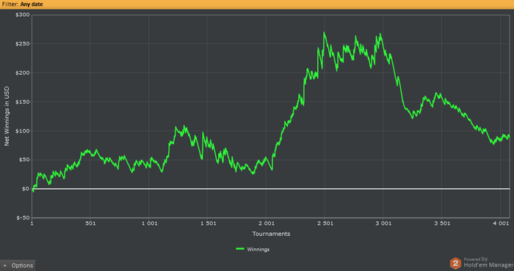Click the Powered by Hold'em Manager text
514x271 pixels.
(x=488, y=262)
